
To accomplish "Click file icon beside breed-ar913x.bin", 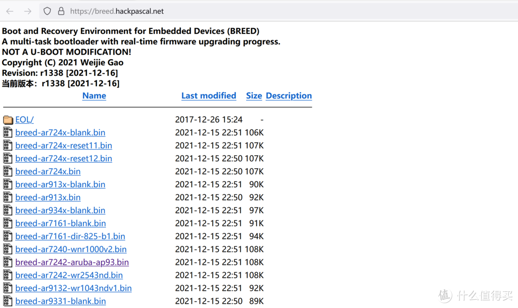I will pyautogui.click(x=8, y=197).
